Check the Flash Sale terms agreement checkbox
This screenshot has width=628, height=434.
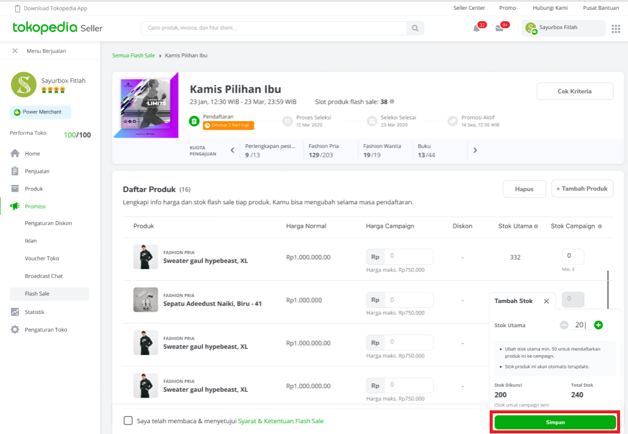click(x=127, y=419)
